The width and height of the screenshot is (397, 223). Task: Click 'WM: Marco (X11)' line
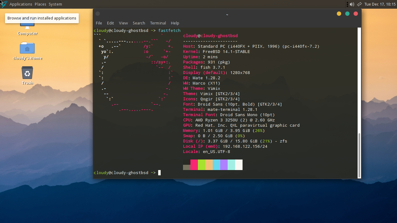point(202,83)
